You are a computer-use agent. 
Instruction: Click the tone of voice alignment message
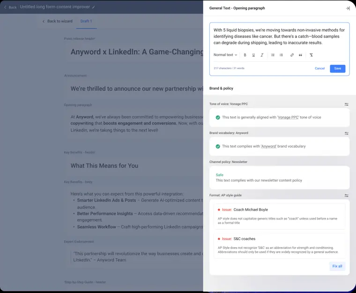point(271,117)
